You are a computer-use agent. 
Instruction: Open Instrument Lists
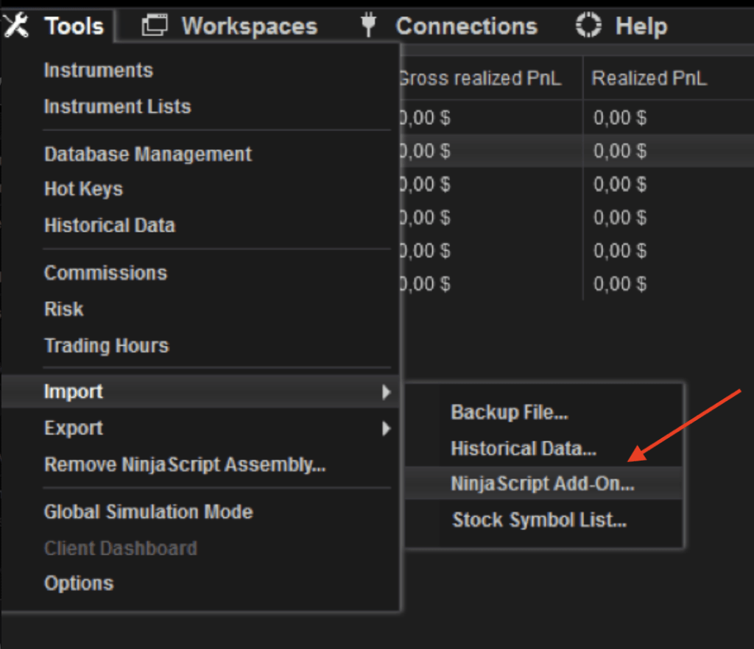tap(117, 106)
